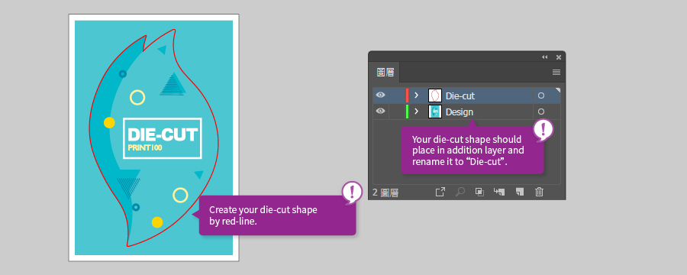Click the red color bar of Die-cut layer

(407, 95)
